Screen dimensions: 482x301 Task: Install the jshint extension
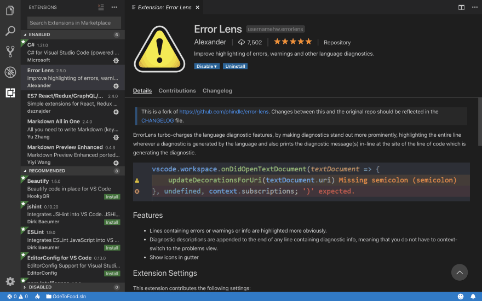[112, 222]
